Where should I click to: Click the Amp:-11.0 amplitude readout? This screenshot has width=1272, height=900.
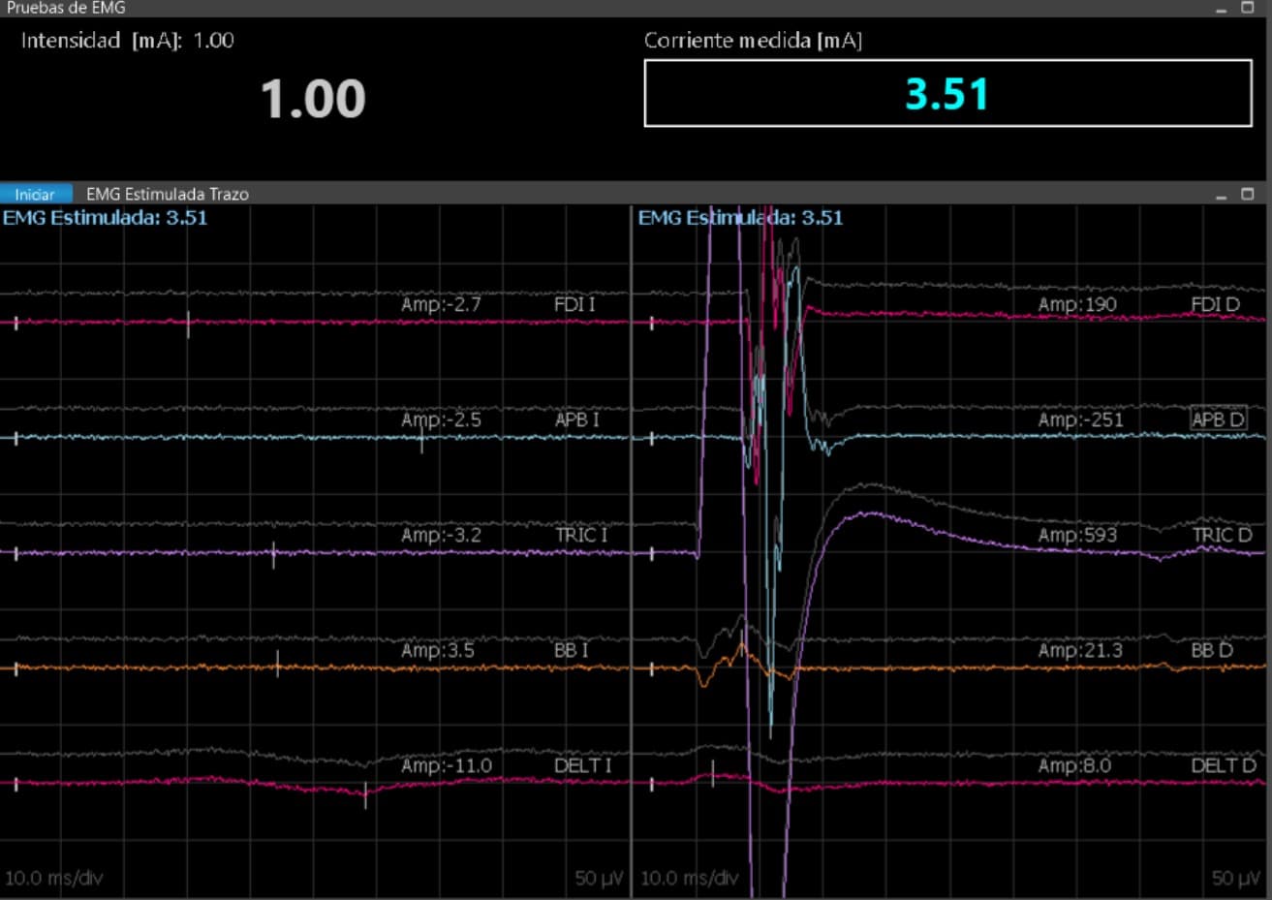pos(447,765)
